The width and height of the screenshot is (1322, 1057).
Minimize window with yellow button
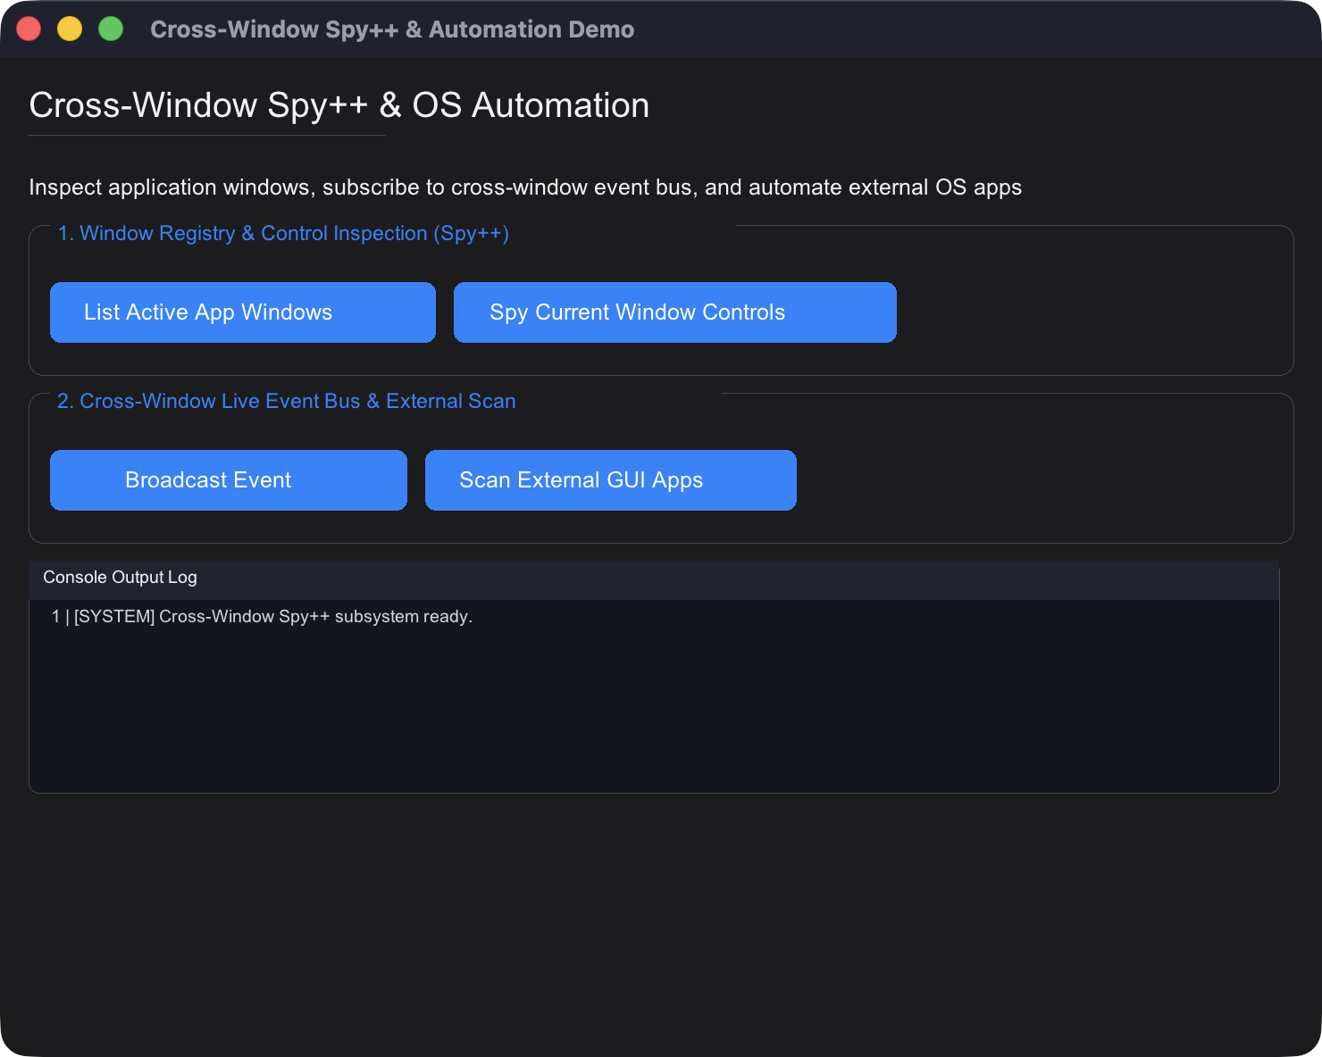[x=70, y=29]
